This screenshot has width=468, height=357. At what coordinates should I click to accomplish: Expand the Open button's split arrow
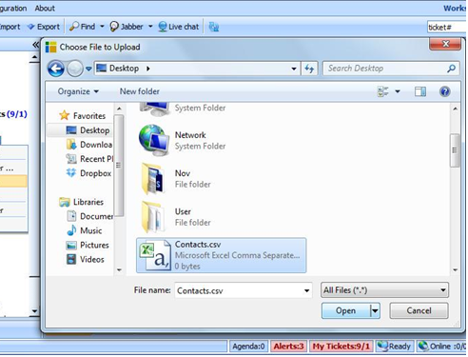pos(375,310)
